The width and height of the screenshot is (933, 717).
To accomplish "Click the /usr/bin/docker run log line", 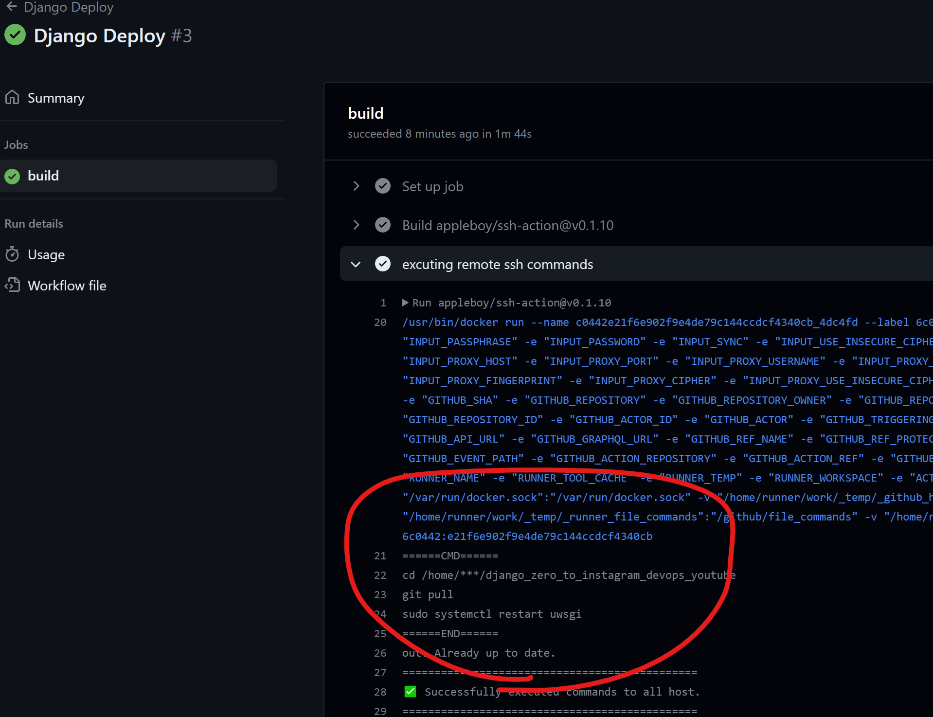I will coord(667,322).
